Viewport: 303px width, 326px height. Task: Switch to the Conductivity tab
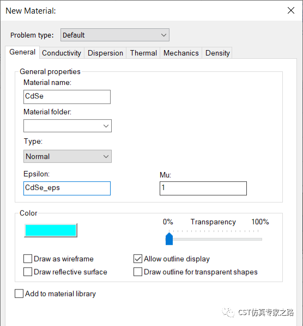[x=62, y=53]
